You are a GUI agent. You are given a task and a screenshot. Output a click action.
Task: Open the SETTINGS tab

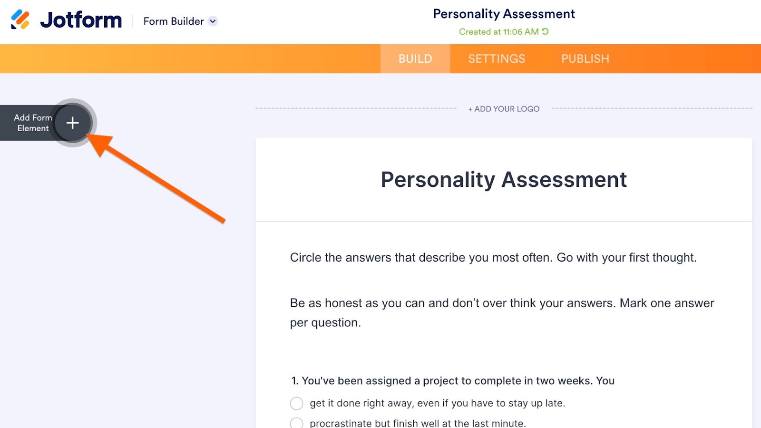(x=497, y=58)
